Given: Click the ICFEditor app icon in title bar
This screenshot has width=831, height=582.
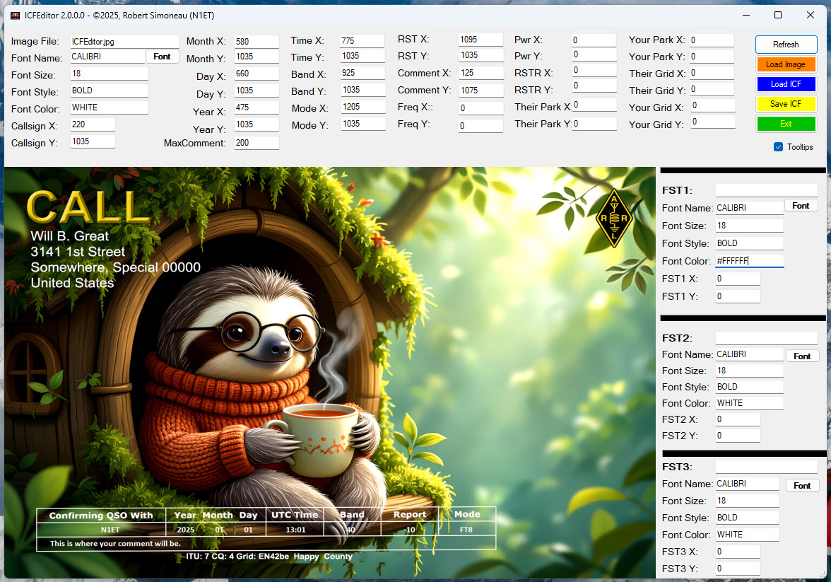Looking at the screenshot, I should [15, 15].
